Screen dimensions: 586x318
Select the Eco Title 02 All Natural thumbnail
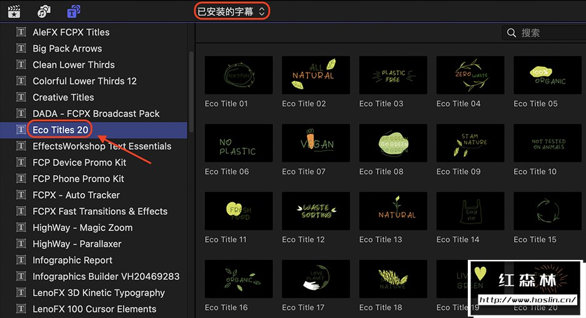(316, 75)
